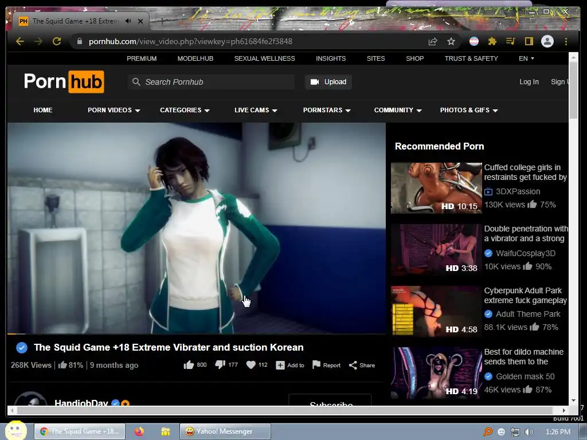Viewport: 587px width, 440px height.
Task: Open the PREMIUM top menu link
Action: tap(142, 58)
